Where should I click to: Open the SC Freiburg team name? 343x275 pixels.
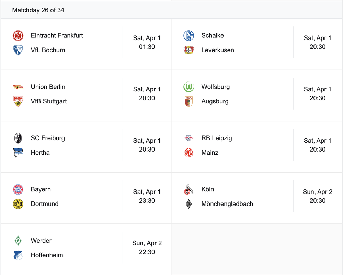[x=48, y=138]
